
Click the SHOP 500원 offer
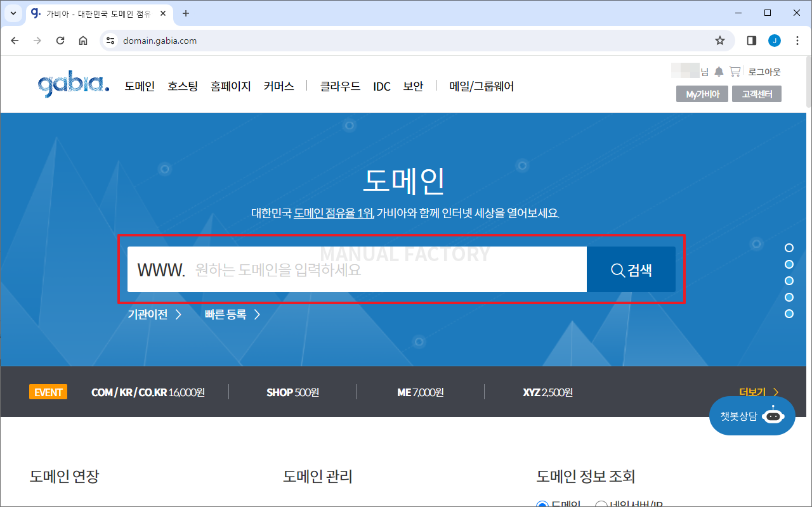click(292, 392)
